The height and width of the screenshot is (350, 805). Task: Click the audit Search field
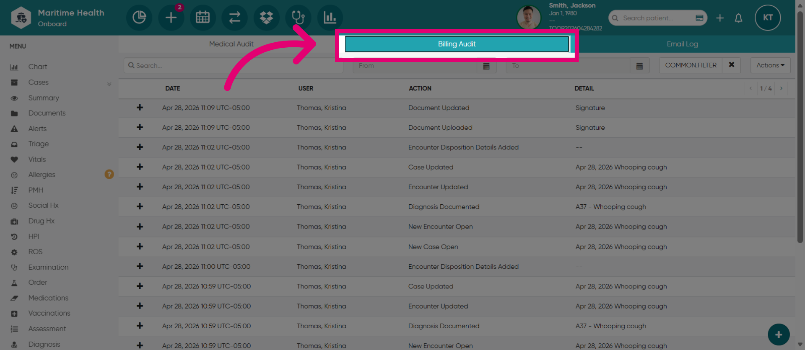click(x=233, y=66)
